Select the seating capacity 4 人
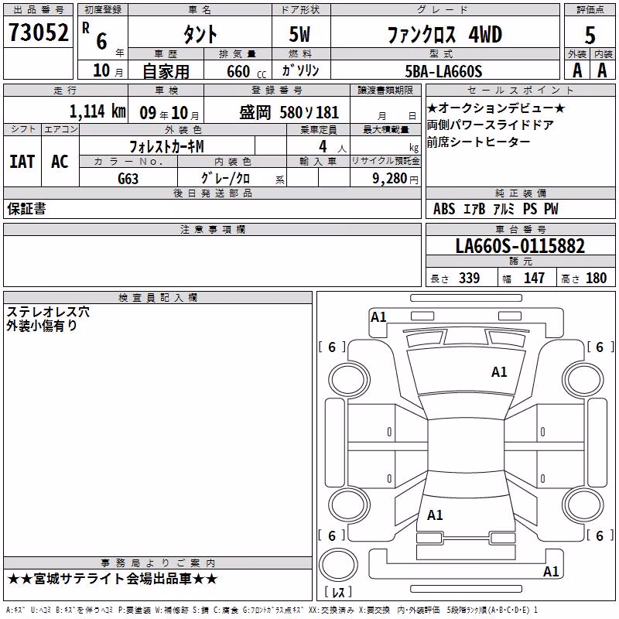The width and height of the screenshot is (619, 619). 333,147
